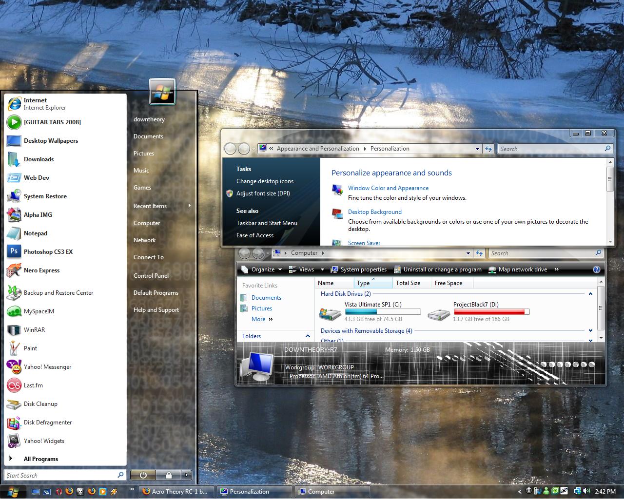Click the Type column header
The image size is (624, 499).
373,283
